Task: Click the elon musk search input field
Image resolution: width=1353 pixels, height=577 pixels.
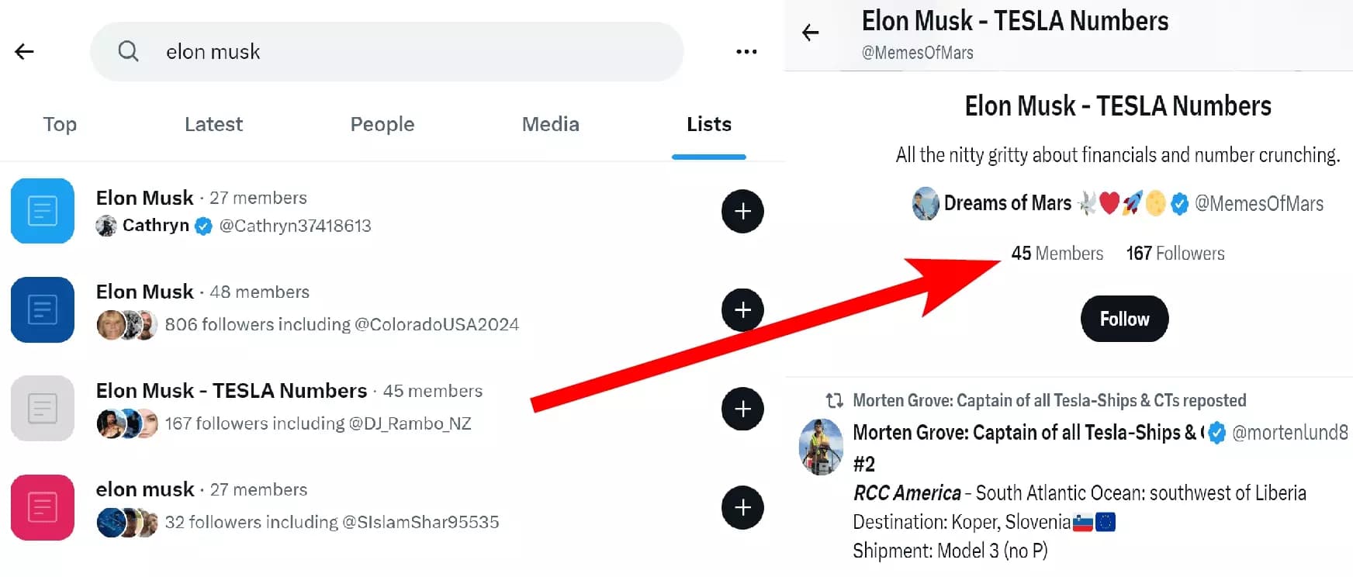Action: 388,51
